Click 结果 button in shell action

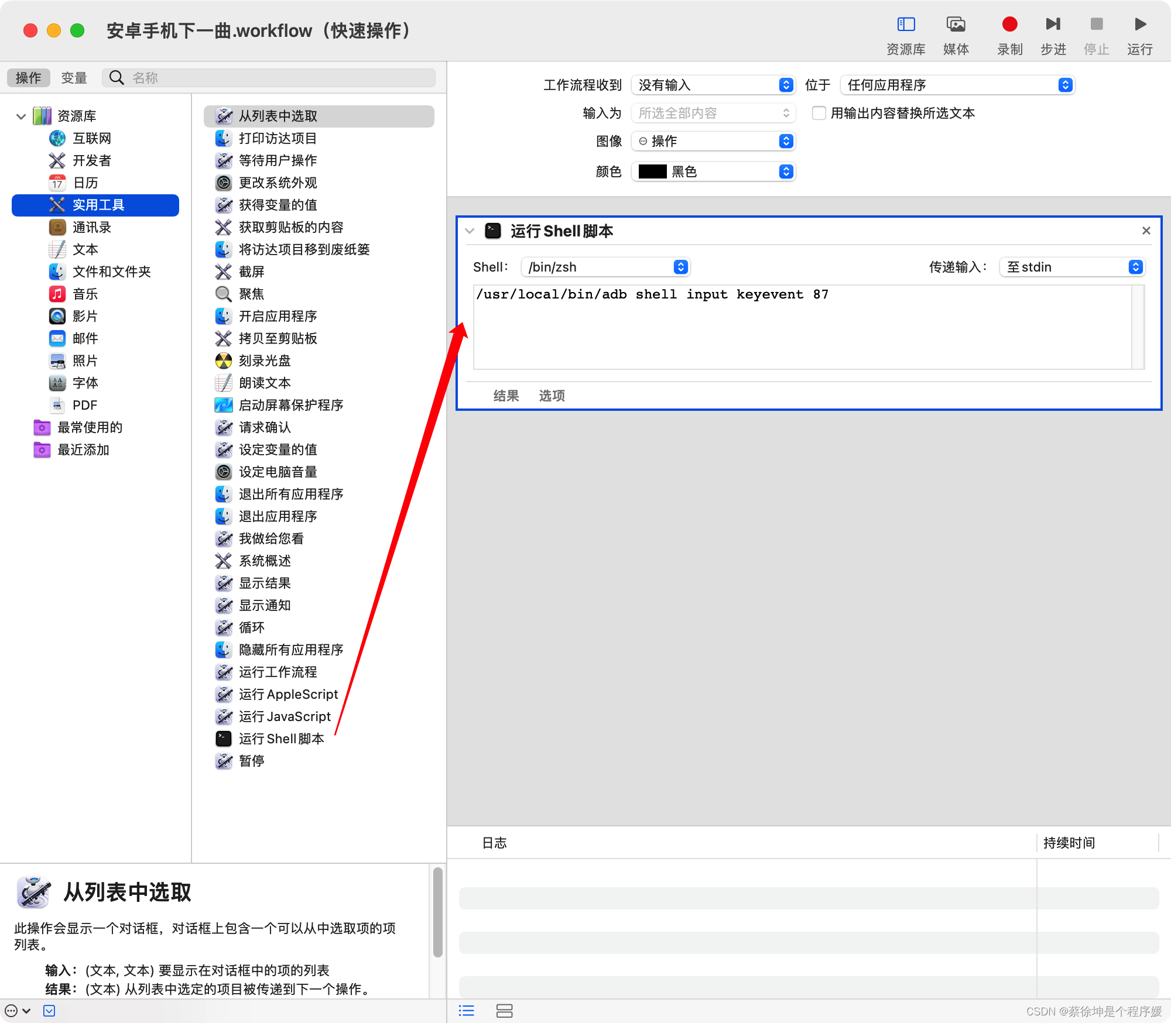506,396
